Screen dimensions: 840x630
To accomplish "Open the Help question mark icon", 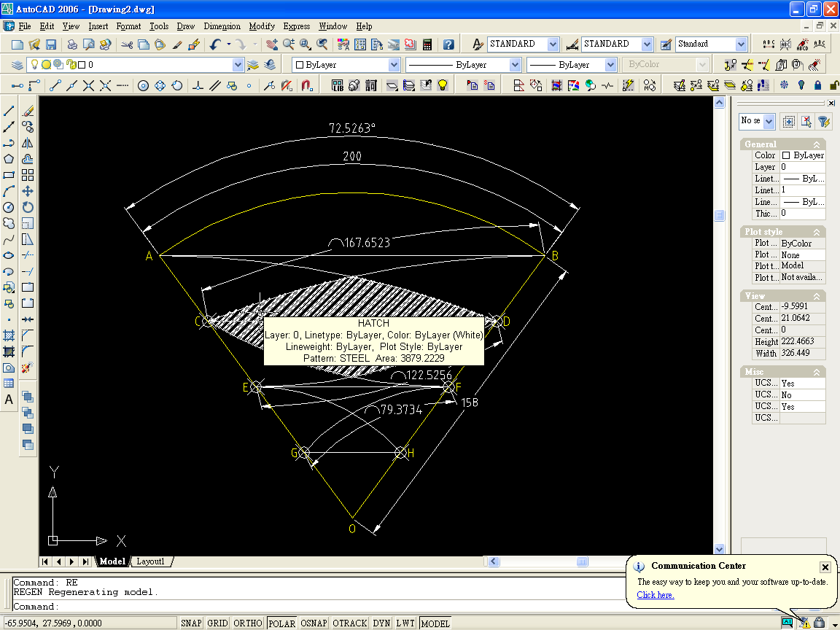I will coord(449,44).
